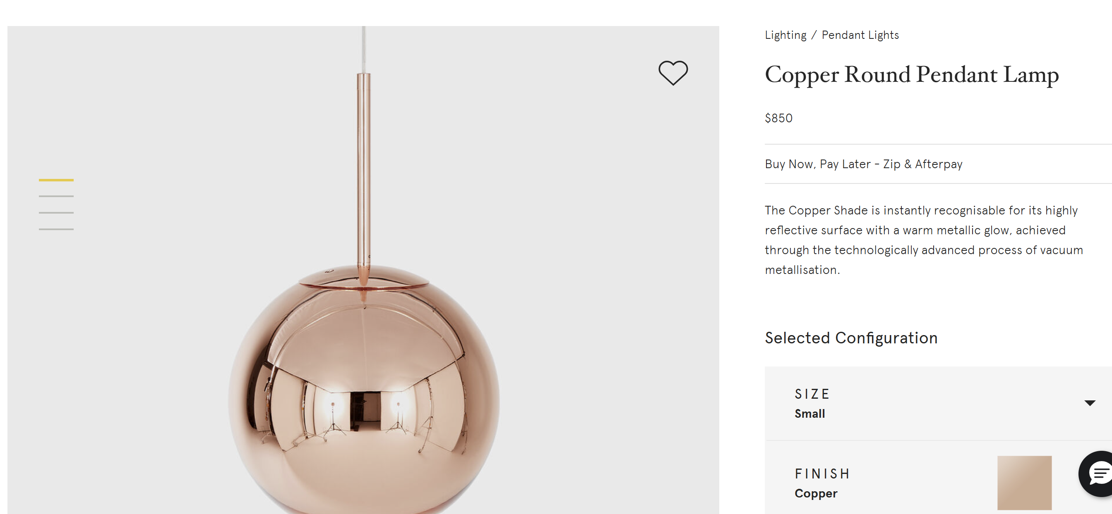This screenshot has width=1112, height=514.
Task: Open Buy Now, Pay Later – Zip & Afterpay
Action: [863, 164]
